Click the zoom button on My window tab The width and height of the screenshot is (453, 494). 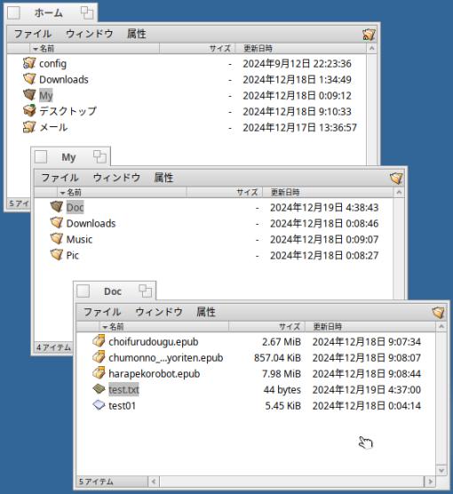pos(99,156)
